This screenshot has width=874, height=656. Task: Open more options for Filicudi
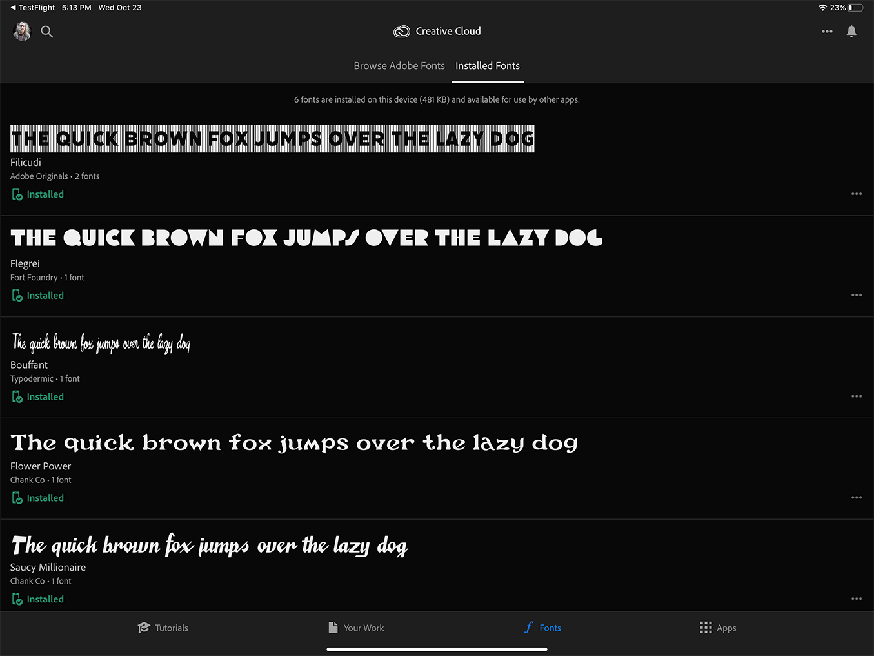[857, 194]
